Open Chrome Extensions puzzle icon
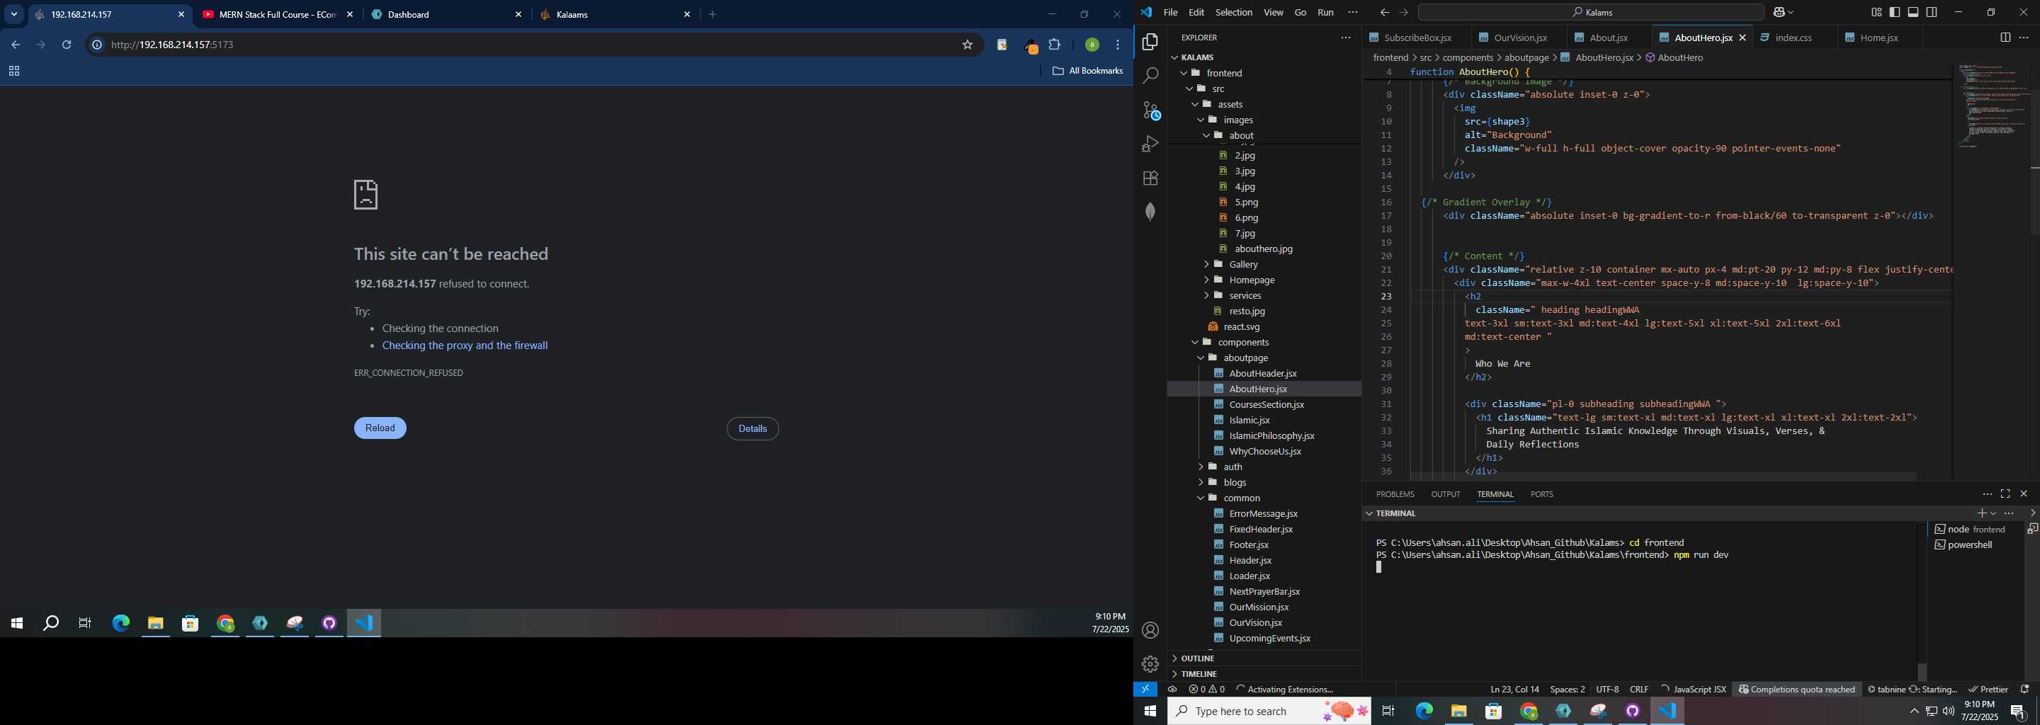Image resolution: width=2040 pixels, height=725 pixels. [x=1055, y=45]
